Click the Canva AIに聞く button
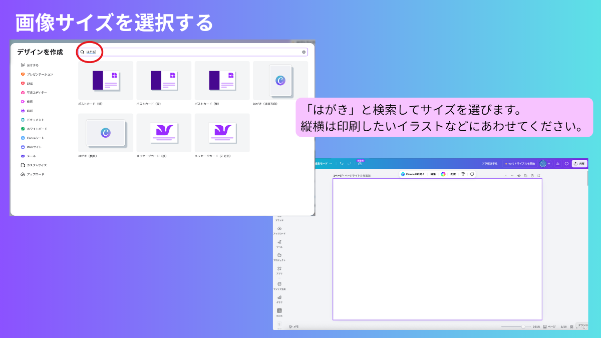The width and height of the screenshot is (601, 338). click(x=413, y=174)
